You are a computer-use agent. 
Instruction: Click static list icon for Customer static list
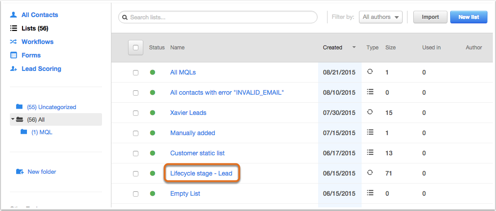(370, 153)
